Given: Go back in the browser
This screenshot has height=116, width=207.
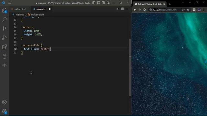Looking at the screenshot, I should pos(135,10).
